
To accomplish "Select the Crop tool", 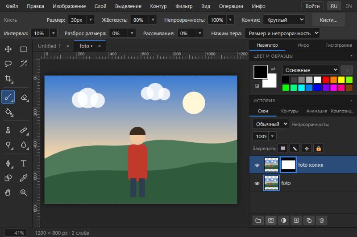I will (8, 79).
